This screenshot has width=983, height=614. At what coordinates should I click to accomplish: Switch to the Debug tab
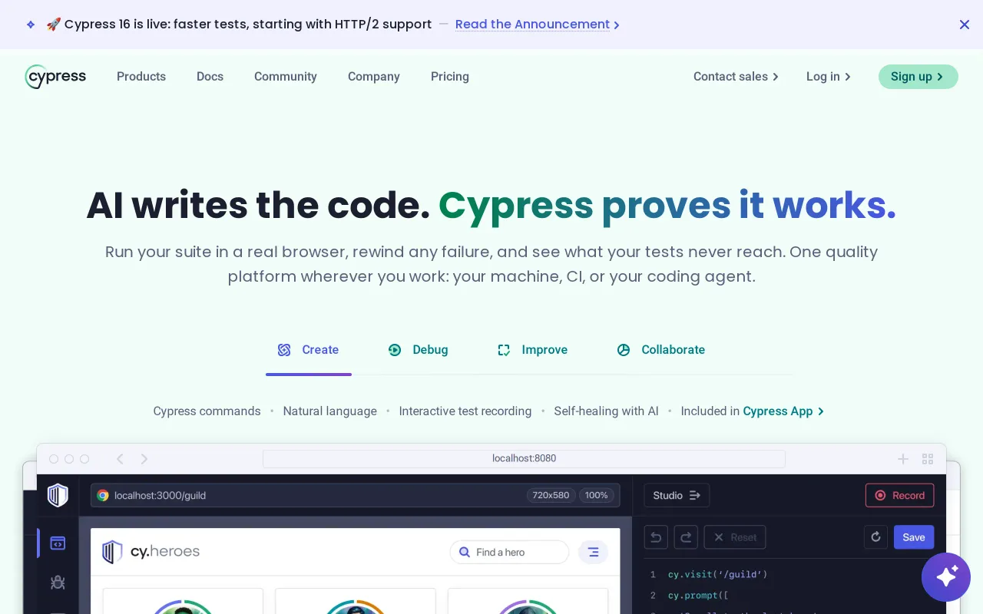pos(419,350)
